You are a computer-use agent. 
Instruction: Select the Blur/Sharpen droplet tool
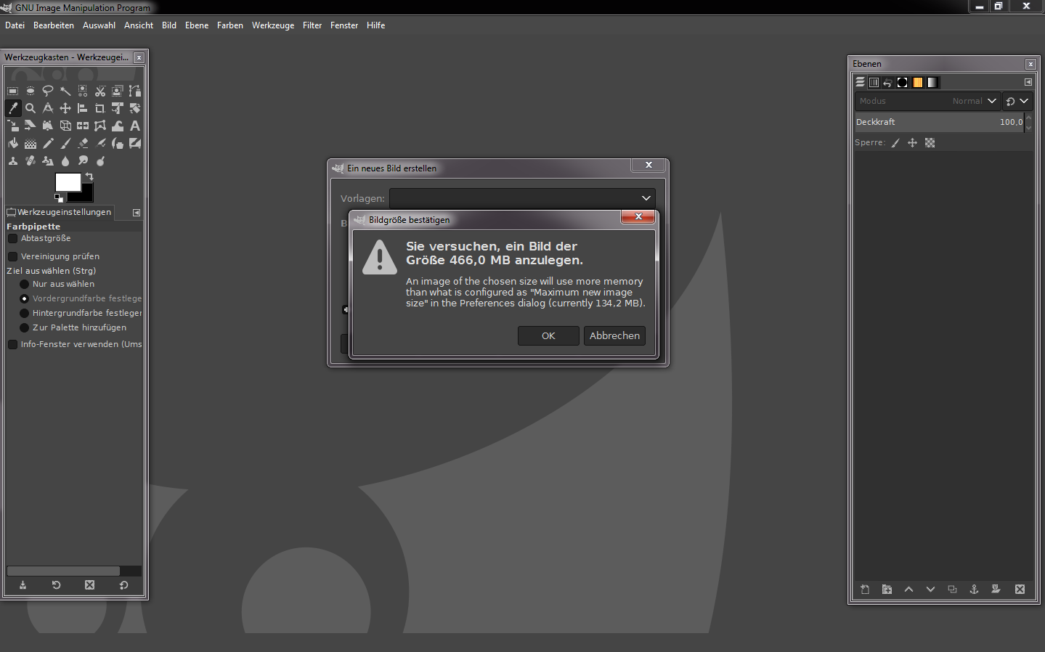click(65, 160)
